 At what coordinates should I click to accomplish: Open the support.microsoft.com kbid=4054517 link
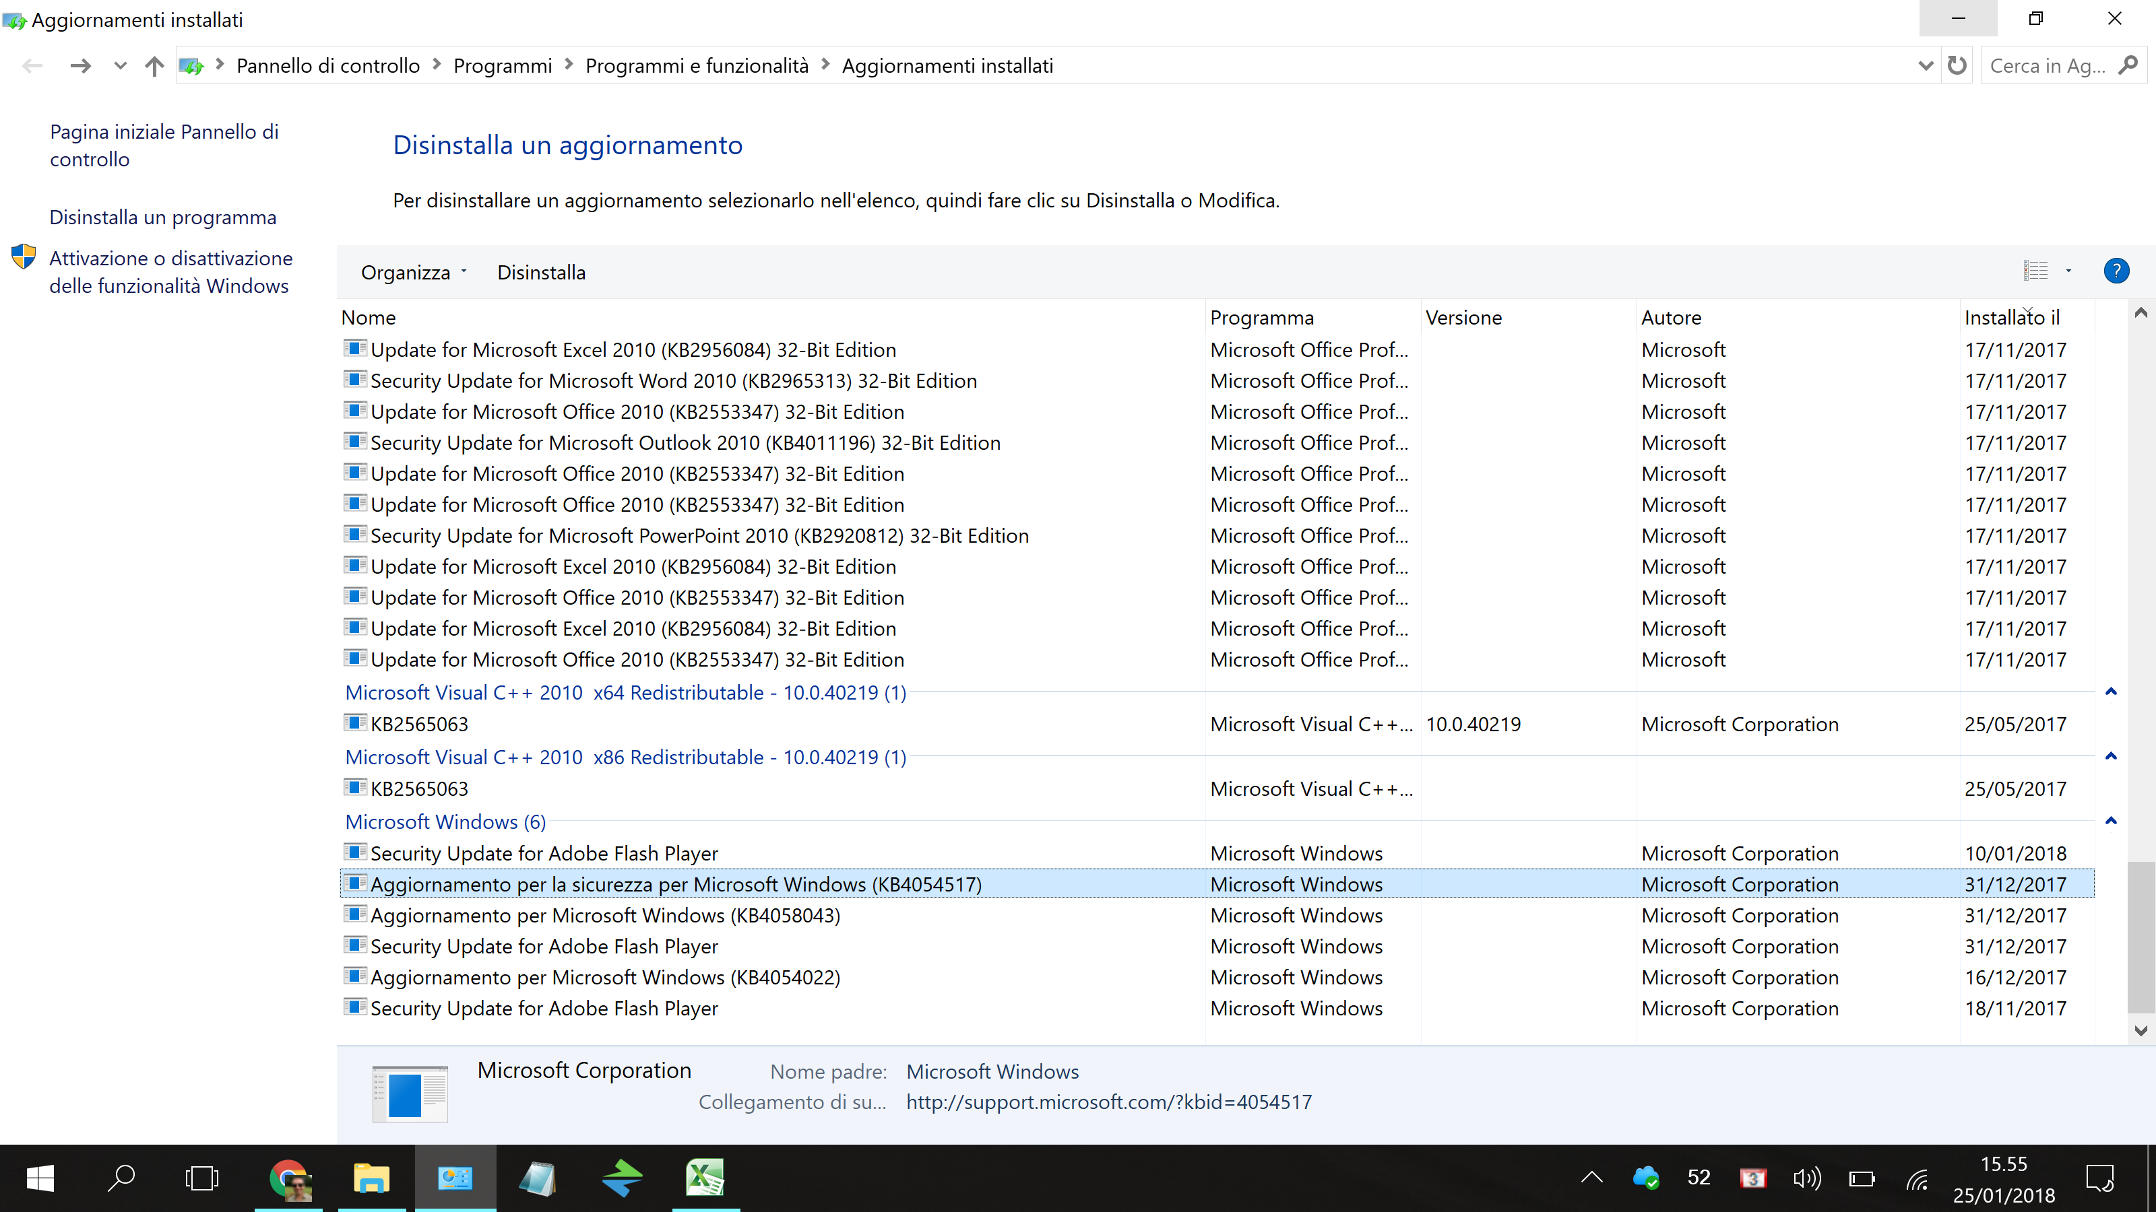[1109, 1102]
